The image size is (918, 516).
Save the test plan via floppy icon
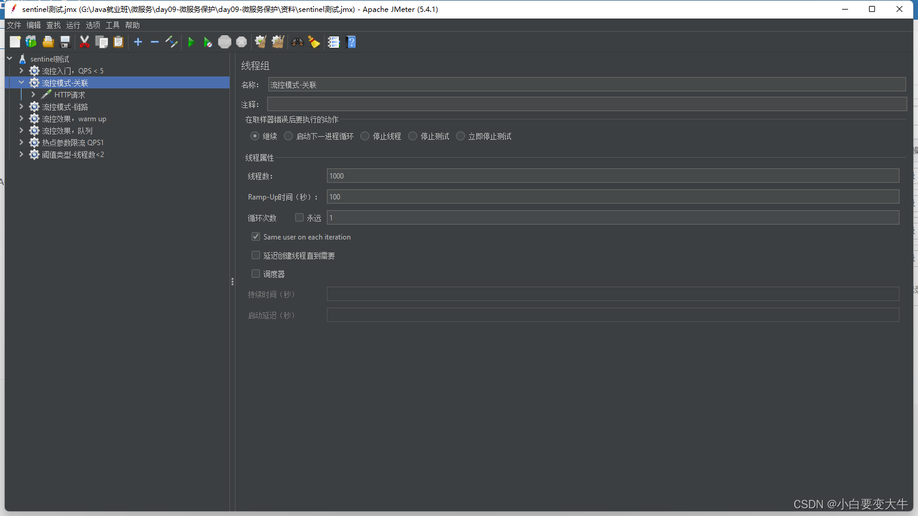(65, 42)
